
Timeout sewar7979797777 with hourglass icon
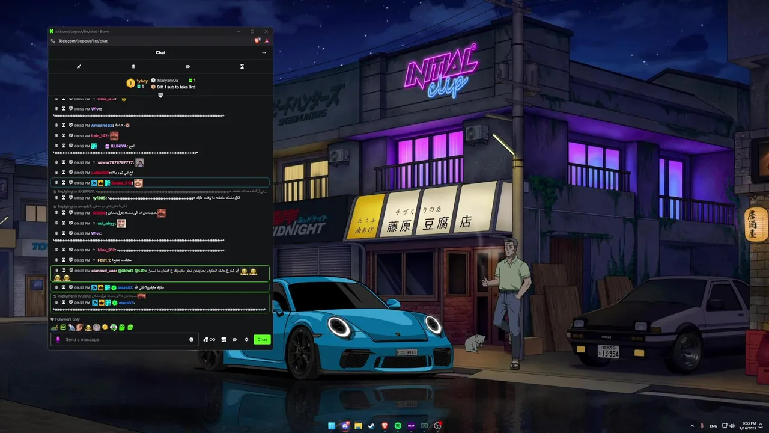[64, 162]
